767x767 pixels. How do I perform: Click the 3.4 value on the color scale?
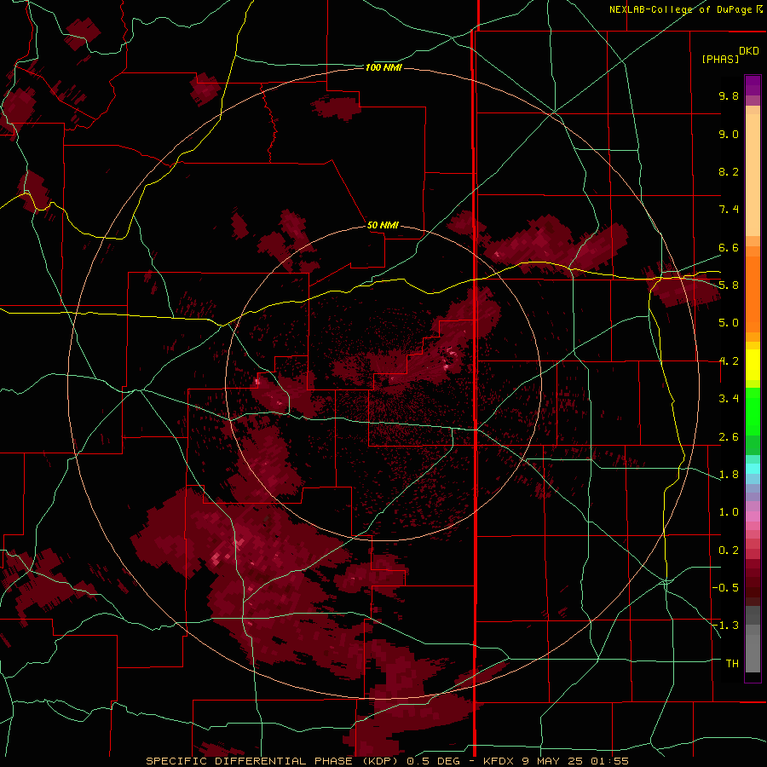click(x=729, y=399)
